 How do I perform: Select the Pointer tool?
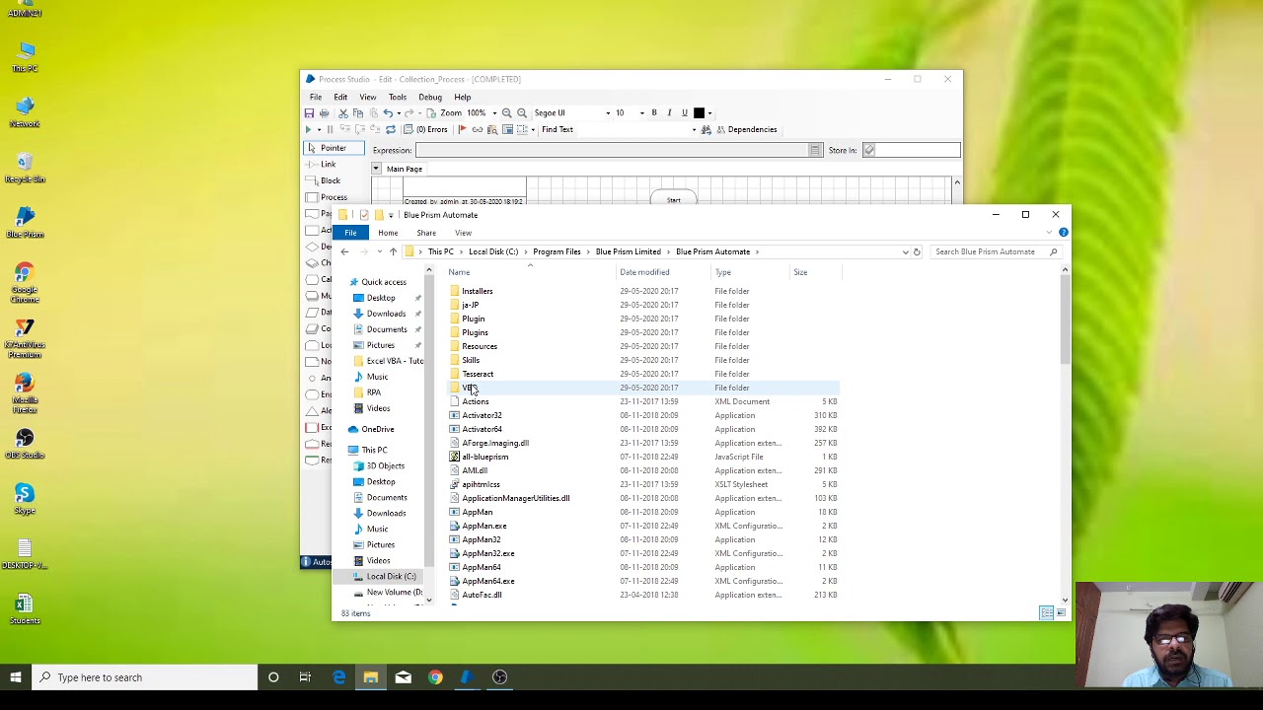click(334, 148)
